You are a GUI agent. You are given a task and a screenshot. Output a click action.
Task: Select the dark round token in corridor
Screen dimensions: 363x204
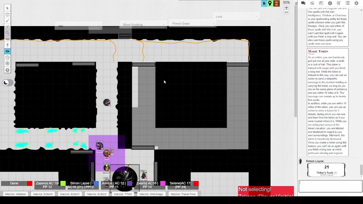pyautogui.click(x=107, y=102)
